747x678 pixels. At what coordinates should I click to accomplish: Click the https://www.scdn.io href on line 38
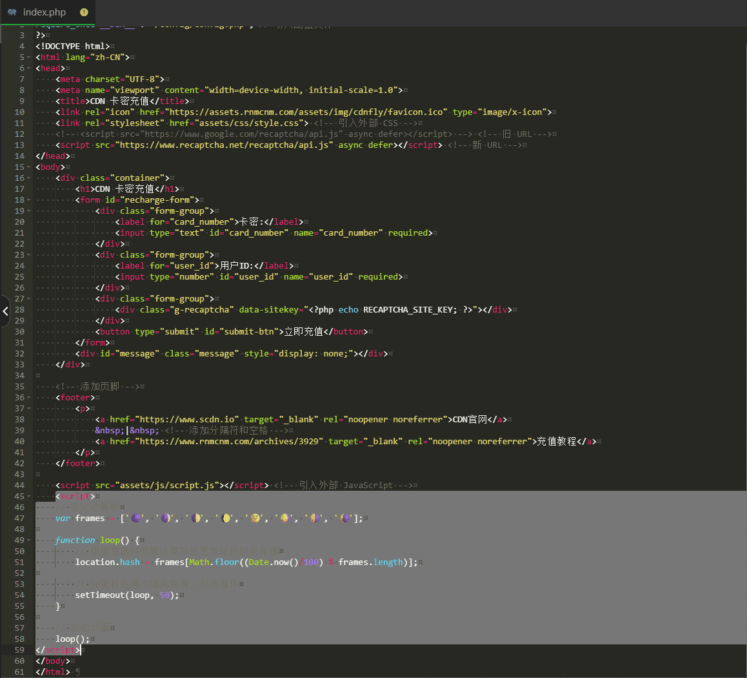[187, 419]
